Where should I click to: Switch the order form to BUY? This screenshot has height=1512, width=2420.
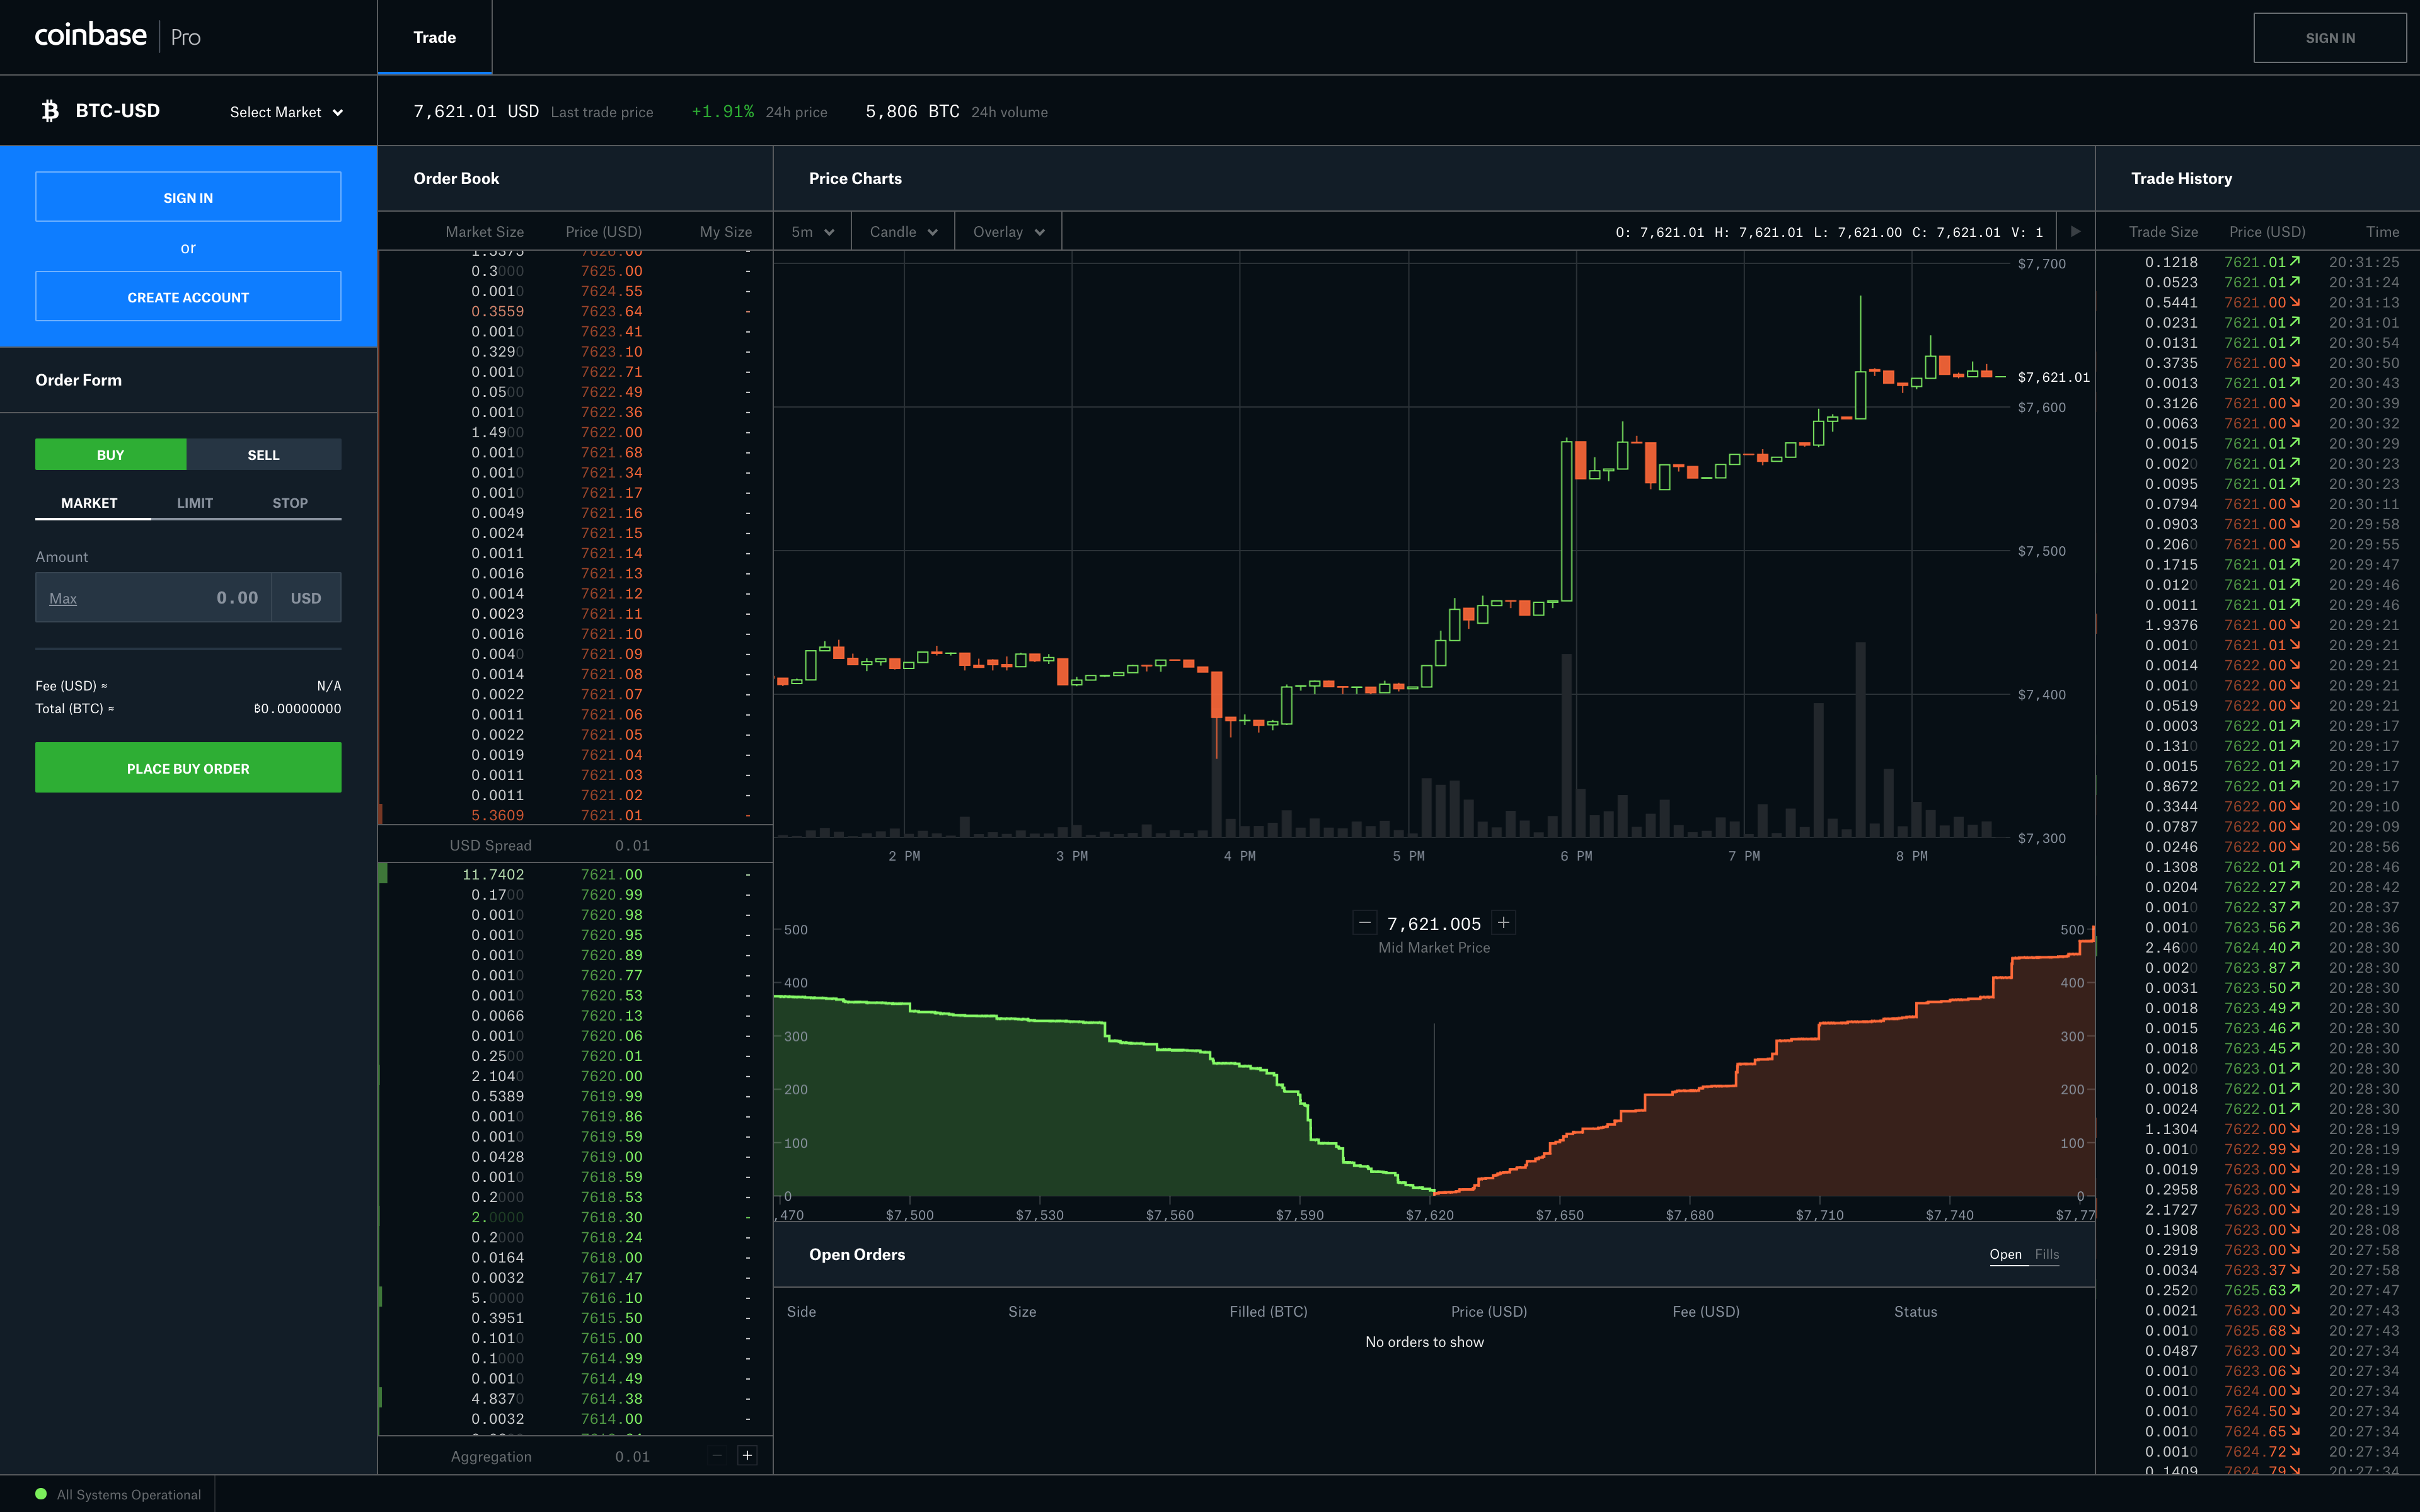pos(110,454)
